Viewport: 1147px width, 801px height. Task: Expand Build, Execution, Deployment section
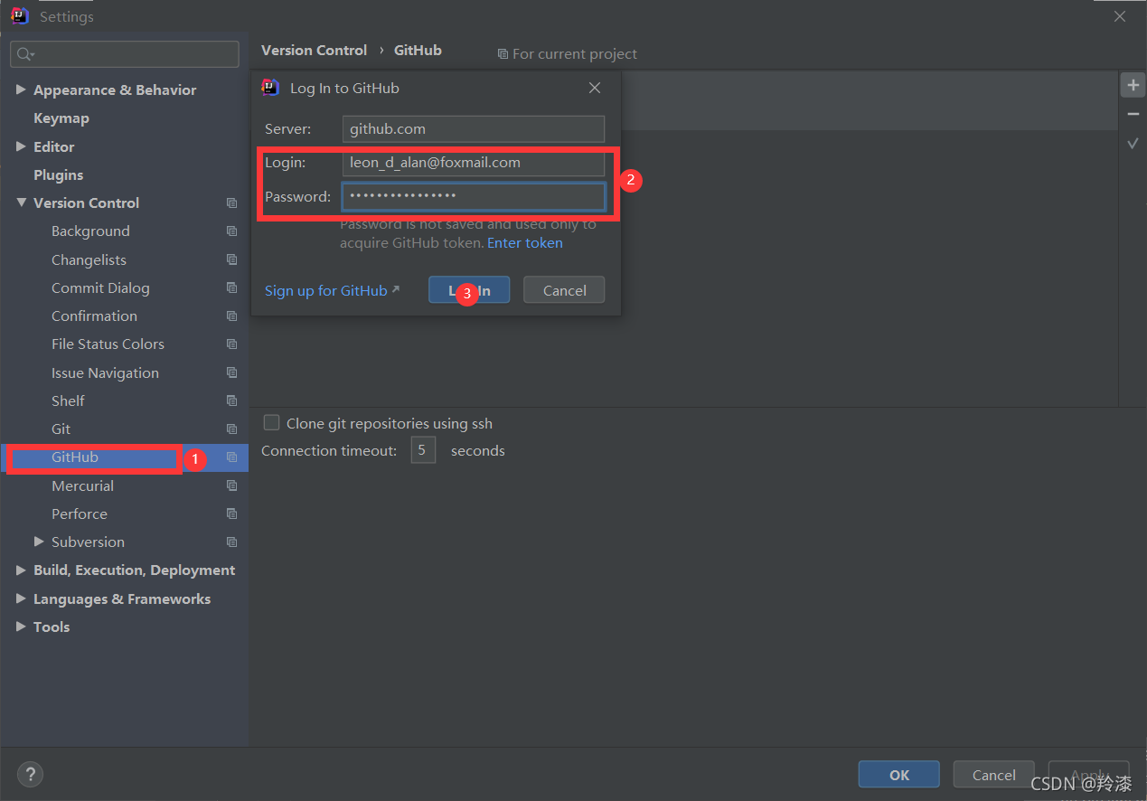click(x=21, y=570)
